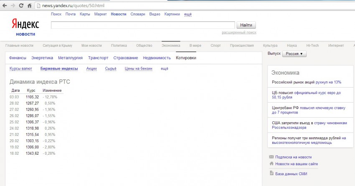Reload the page with the refresh icon
The width and height of the screenshot is (355, 186).
coord(21,6)
